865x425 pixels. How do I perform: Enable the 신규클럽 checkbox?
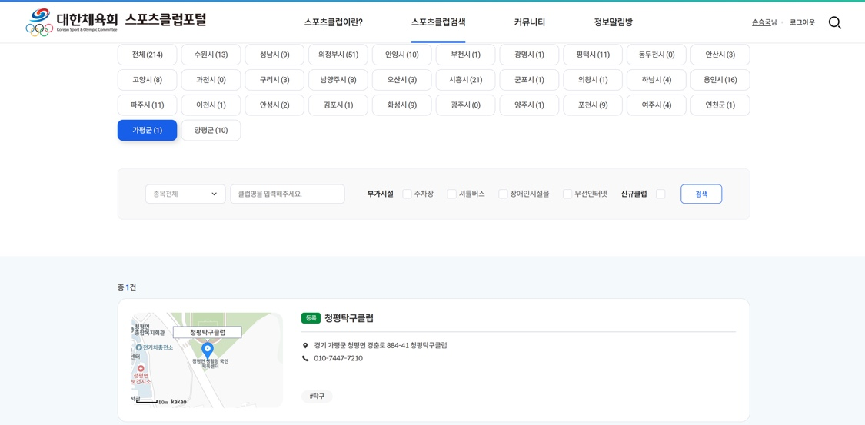click(660, 194)
